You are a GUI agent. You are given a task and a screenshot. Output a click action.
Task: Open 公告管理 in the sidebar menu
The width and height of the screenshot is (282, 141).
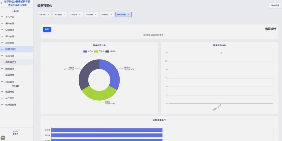click(x=17, y=30)
